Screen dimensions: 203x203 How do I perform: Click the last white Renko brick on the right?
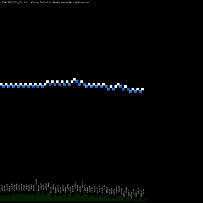143,89
